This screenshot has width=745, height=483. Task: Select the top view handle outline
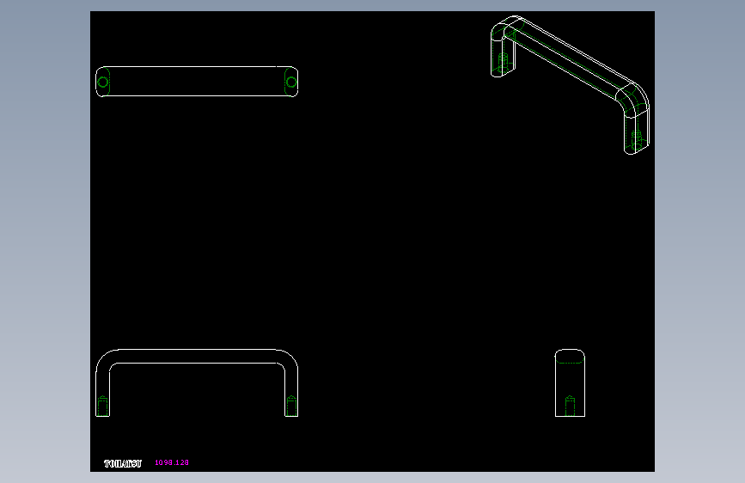[x=197, y=82]
